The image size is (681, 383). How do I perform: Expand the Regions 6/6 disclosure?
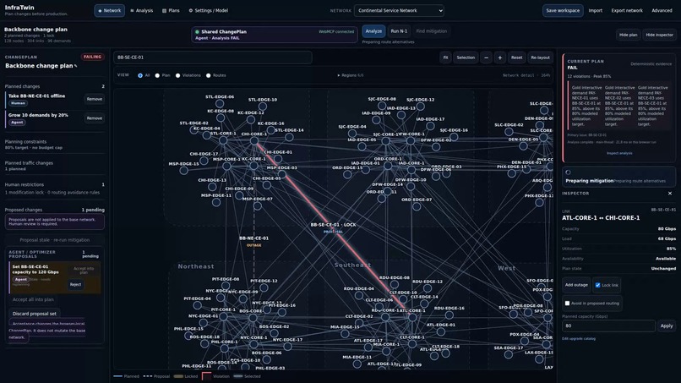[351, 75]
